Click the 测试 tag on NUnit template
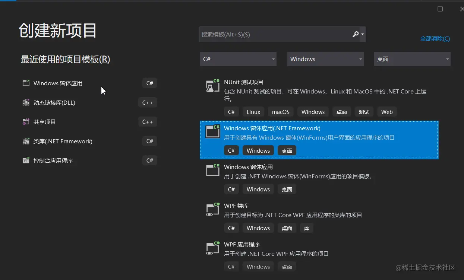The width and height of the screenshot is (464, 280). 364,112
